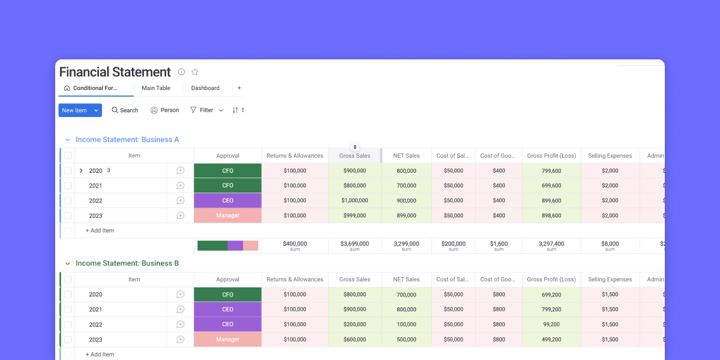
Task: Click + Add Item in Business B
Action: point(100,354)
